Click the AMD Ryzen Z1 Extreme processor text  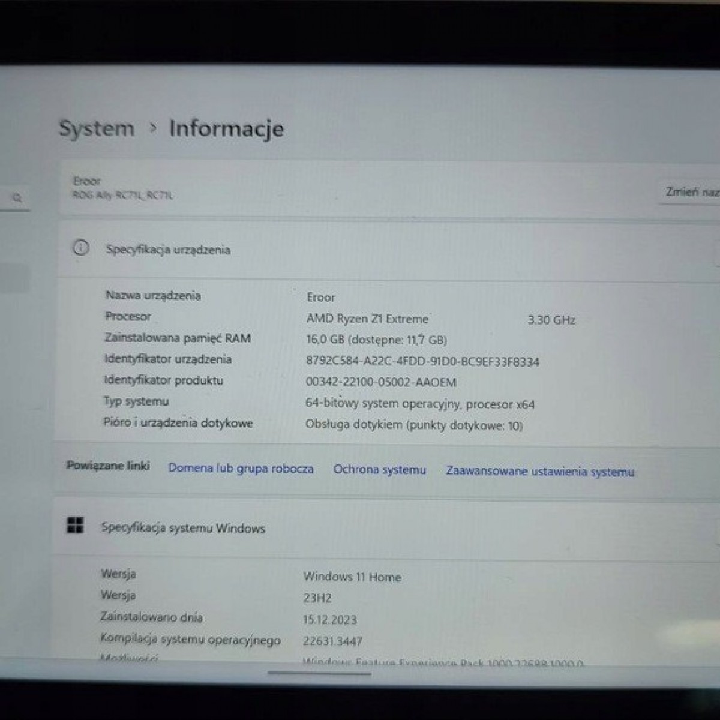(367, 319)
